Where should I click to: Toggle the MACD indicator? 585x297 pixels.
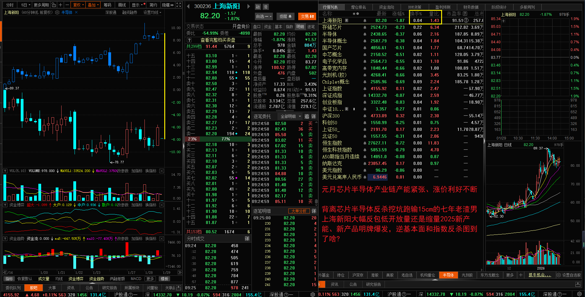tap(136, 279)
